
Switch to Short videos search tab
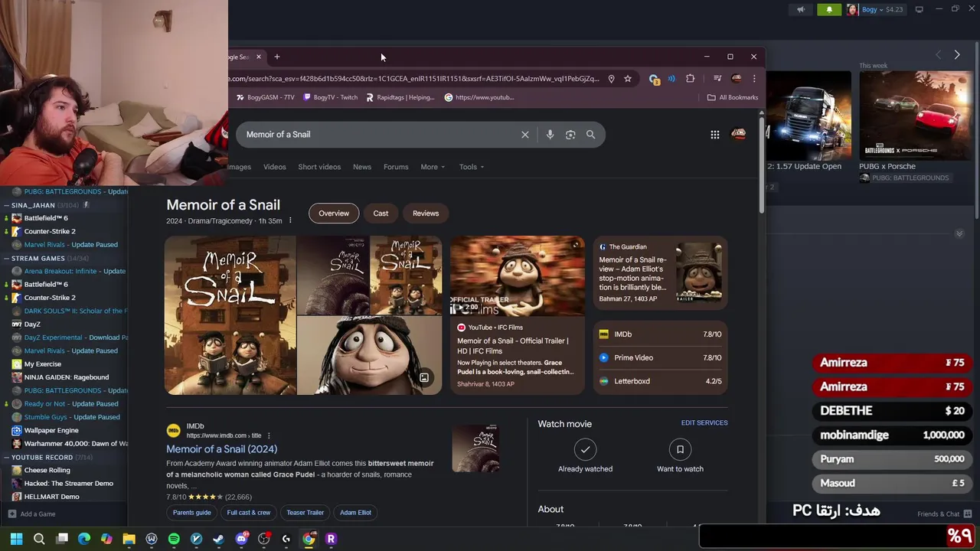(x=319, y=167)
